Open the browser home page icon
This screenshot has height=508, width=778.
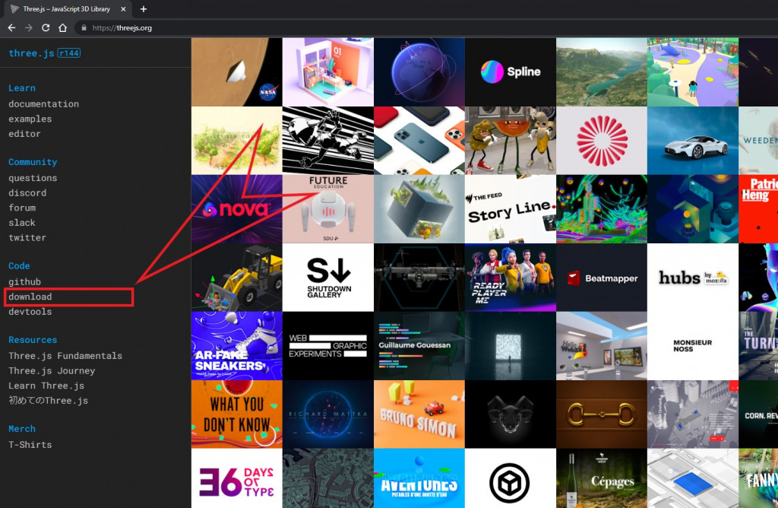click(x=62, y=28)
